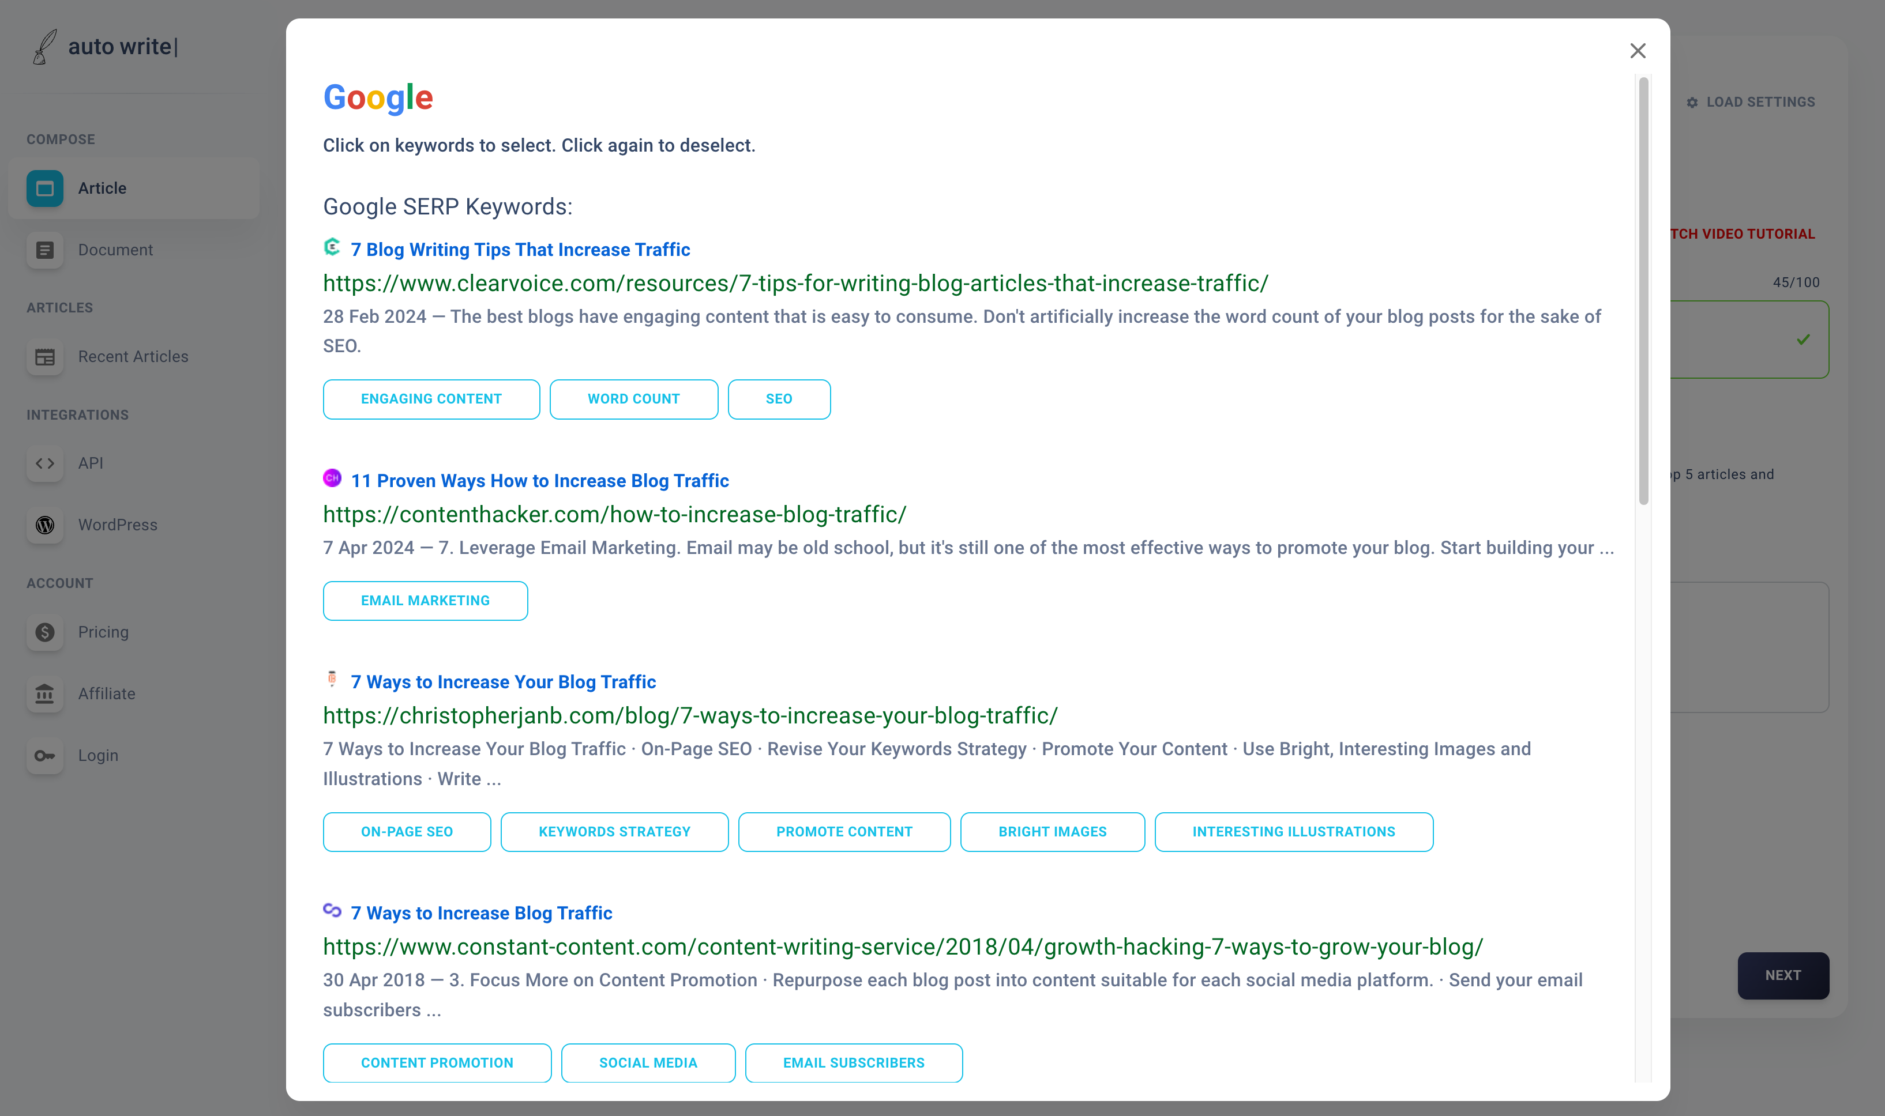Select the EMAIL MARKETING keyword
1885x1116 pixels.
pyautogui.click(x=425, y=601)
